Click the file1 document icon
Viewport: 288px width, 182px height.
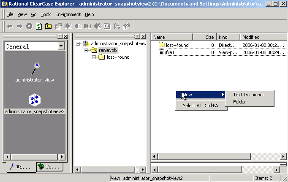click(x=161, y=52)
